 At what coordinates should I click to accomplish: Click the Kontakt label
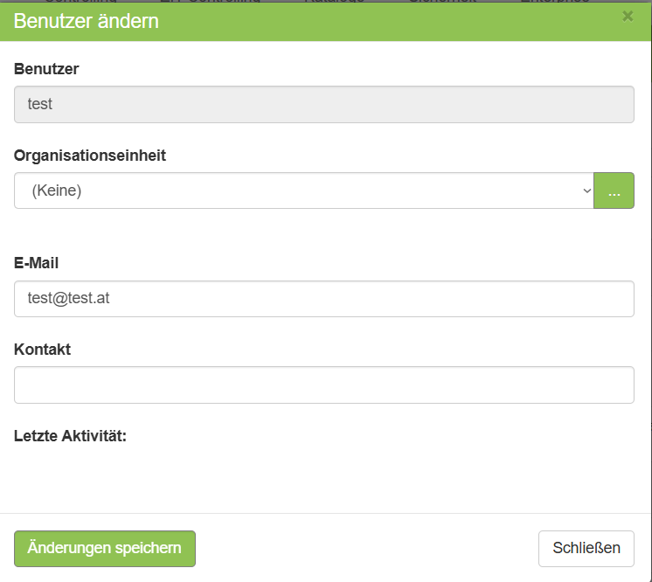(x=42, y=350)
